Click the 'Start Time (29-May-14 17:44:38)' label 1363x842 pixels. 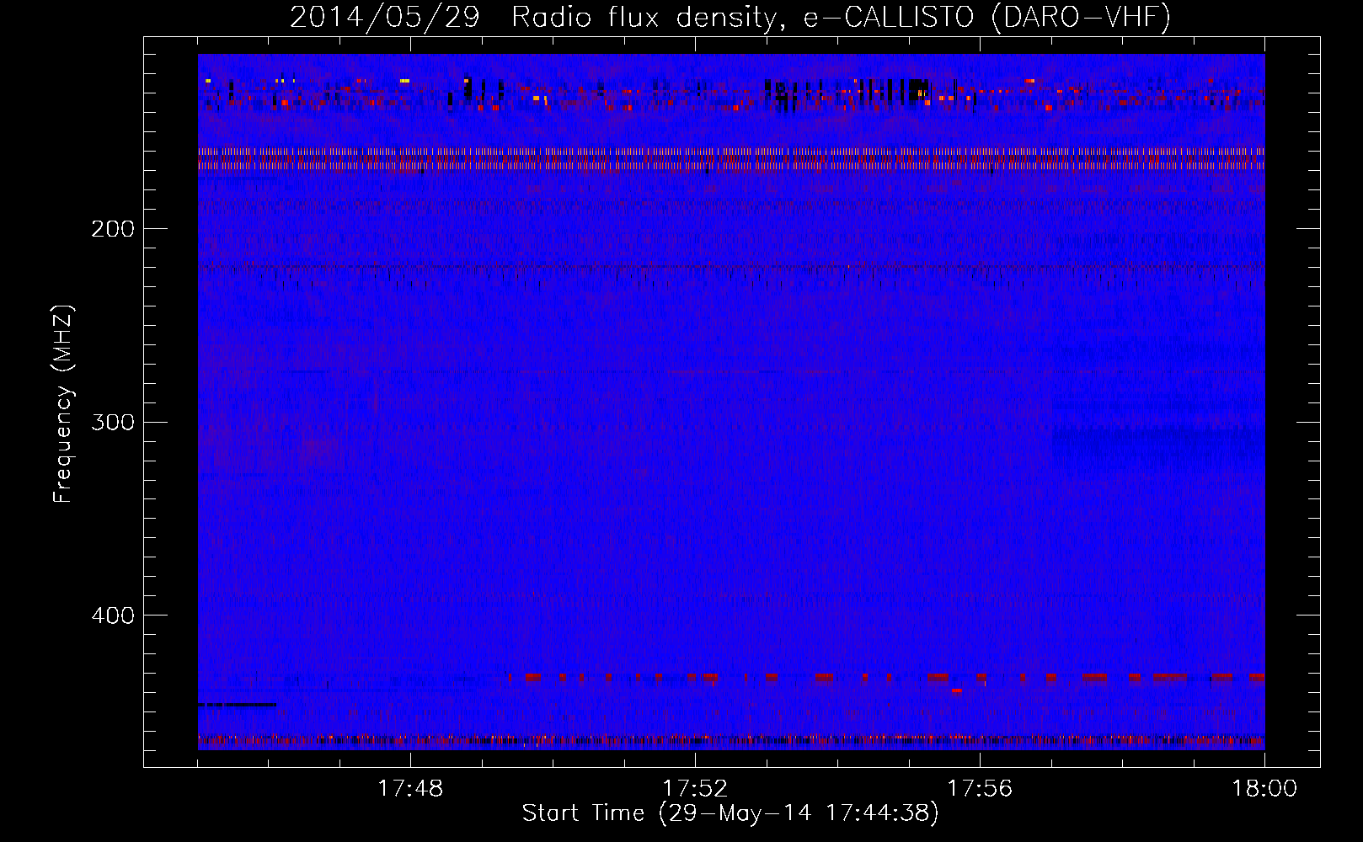click(730, 813)
